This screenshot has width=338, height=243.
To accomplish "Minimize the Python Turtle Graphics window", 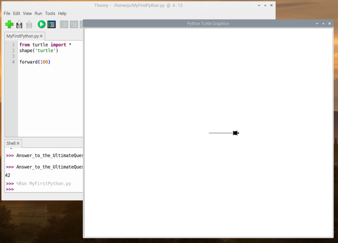I will click(x=317, y=24).
